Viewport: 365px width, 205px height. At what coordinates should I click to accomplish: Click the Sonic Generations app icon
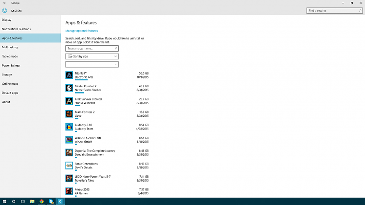(x=69, y=166)
